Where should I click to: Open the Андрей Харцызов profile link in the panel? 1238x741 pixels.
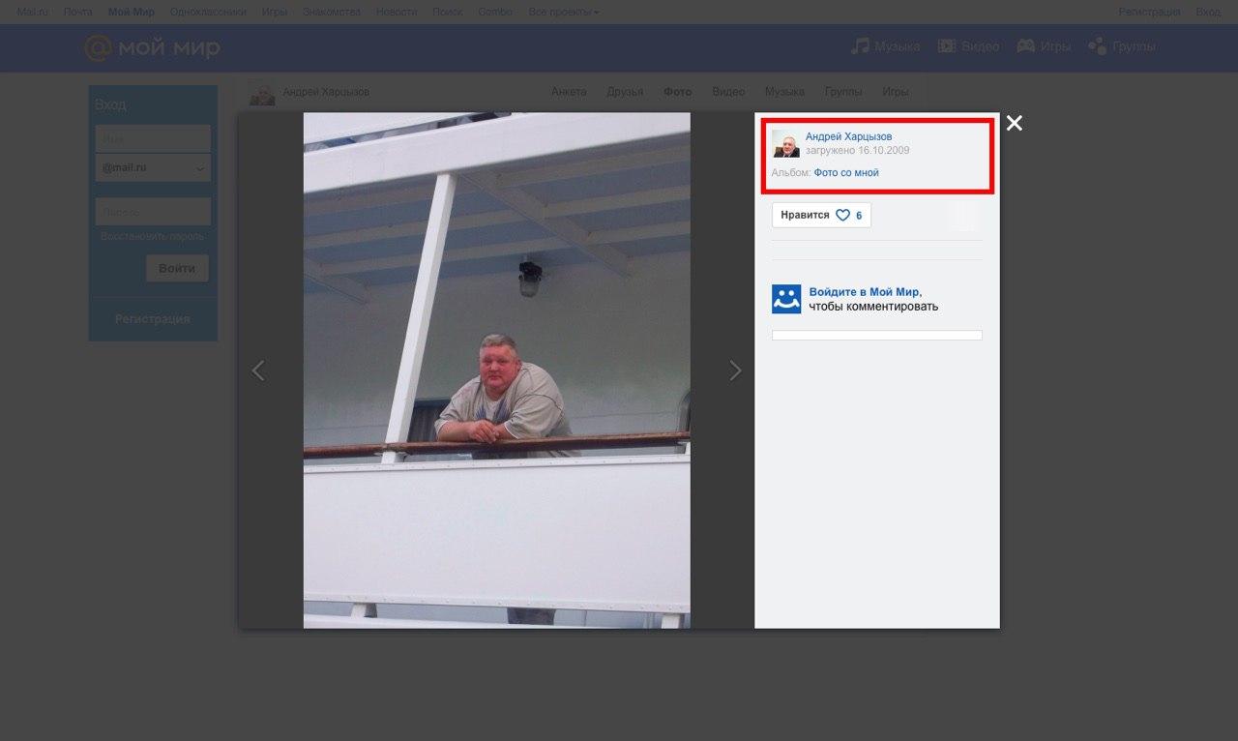click(x=848, y=136)
